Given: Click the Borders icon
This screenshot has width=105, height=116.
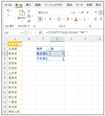Looking at the screenshot, I should pyautogui.click(x=59, y=19).
